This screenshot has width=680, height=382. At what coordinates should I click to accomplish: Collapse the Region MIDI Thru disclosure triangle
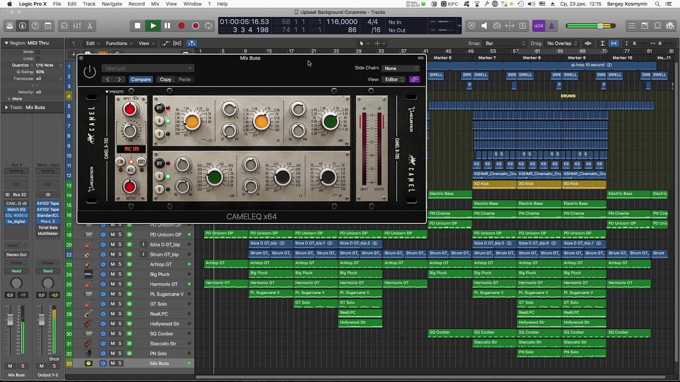pos(6,43)
